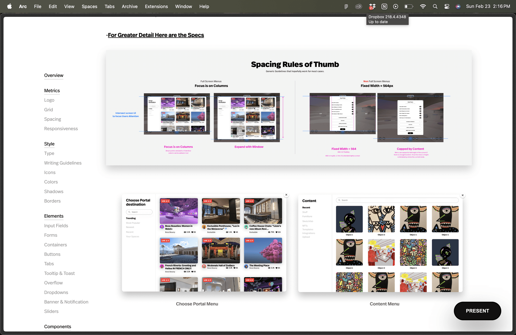The width and height of the screenshot is (516, 335).
Task: Click the Figma menu bar icon
Action: point(346,7)
